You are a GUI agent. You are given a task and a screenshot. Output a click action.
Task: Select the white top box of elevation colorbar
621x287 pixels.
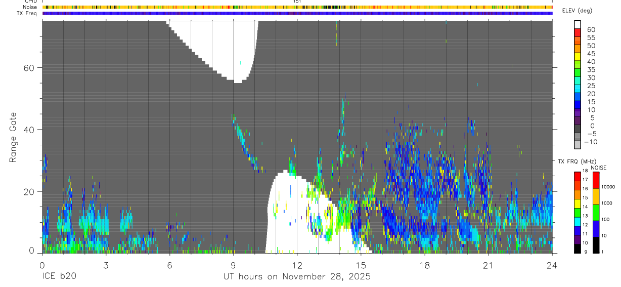pos(578,25)
